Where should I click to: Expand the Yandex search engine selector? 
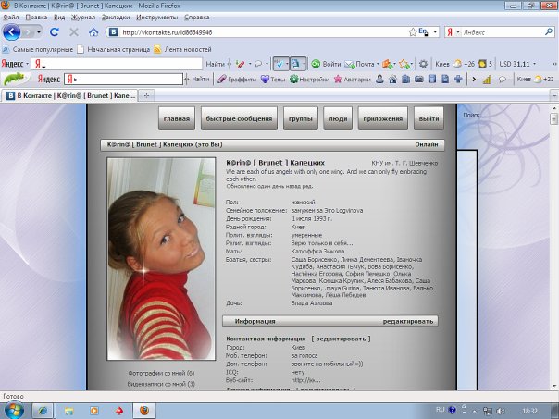coord(451,31)
